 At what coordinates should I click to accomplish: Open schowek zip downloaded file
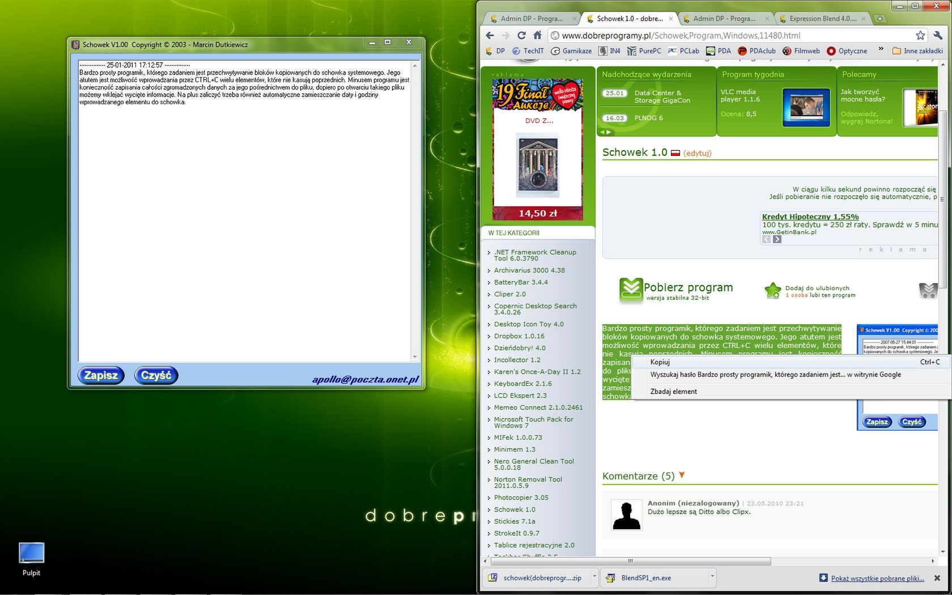(537, 578)
